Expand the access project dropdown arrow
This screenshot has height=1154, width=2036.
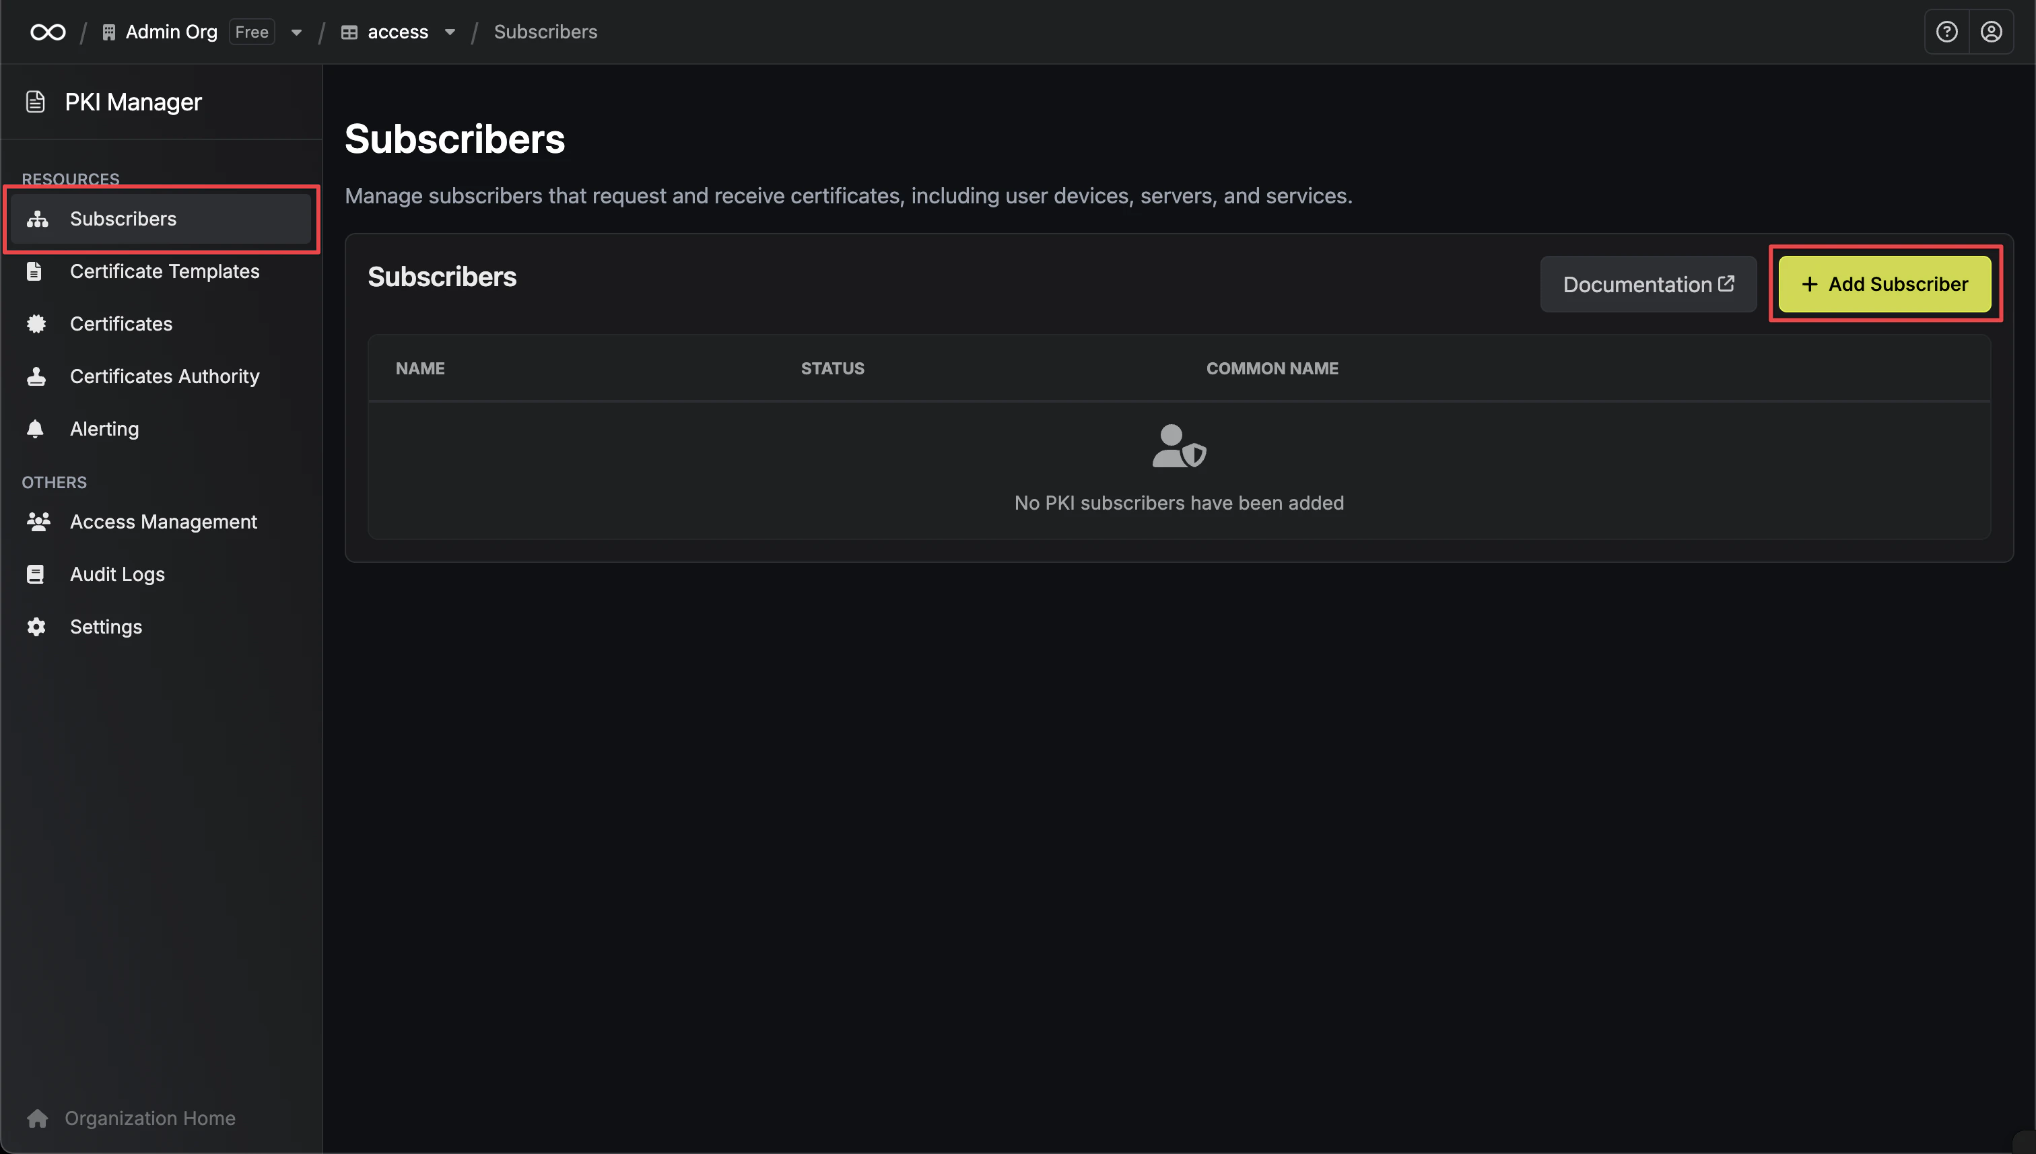[449, 32]
